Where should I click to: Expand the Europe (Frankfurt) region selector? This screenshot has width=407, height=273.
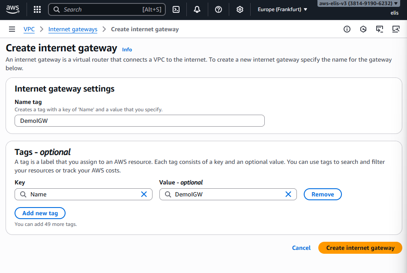(x=282, y=9)
